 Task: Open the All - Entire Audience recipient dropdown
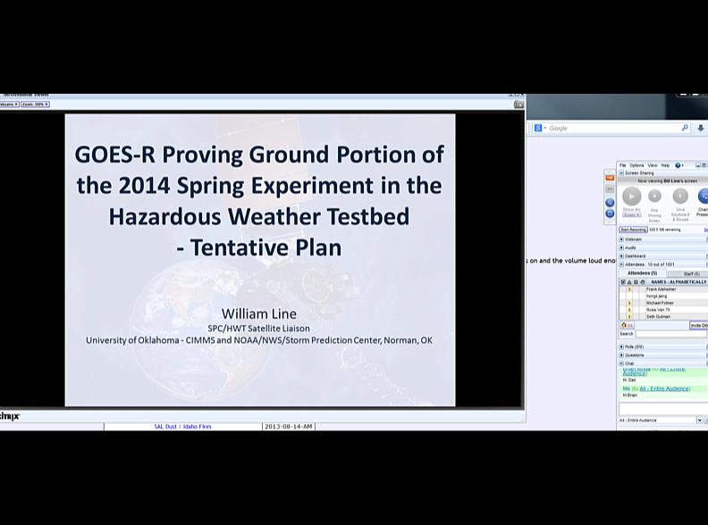(699, 420)
